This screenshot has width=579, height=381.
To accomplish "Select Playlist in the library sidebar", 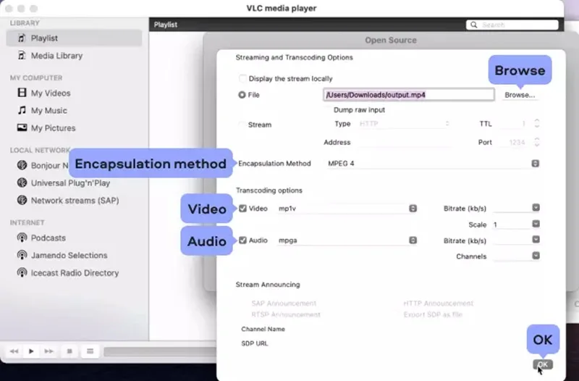I will click(x=74, y=38).
